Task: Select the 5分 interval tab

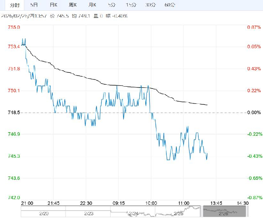Action: click(112, 5)
